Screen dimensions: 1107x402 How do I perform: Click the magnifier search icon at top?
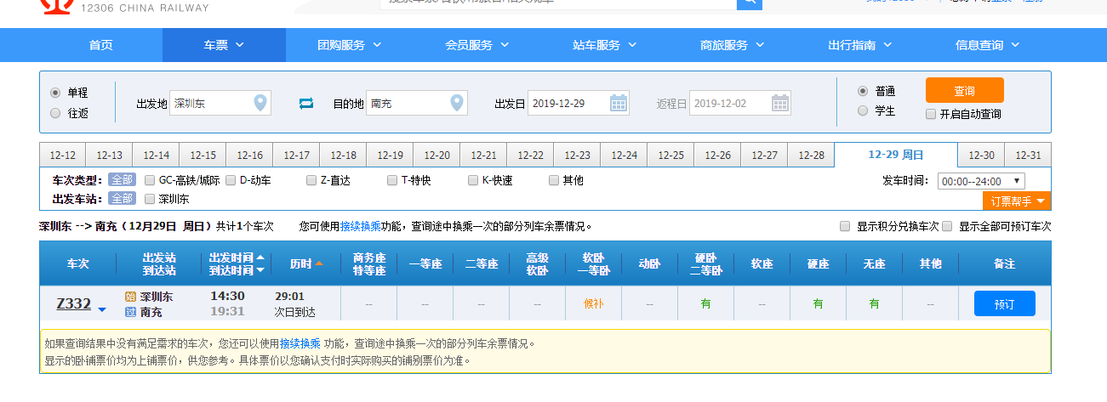click(749, 3)
